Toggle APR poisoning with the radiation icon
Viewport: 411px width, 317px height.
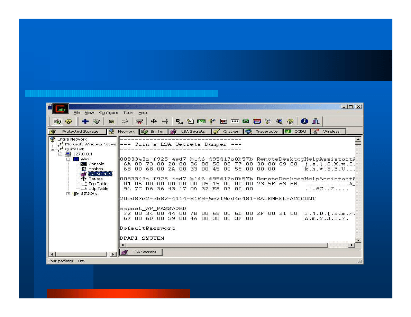[68, 121]
